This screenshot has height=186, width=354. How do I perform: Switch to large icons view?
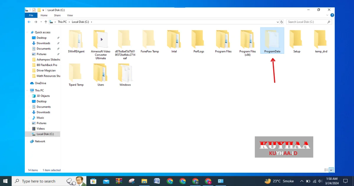[x=331, y=170]
